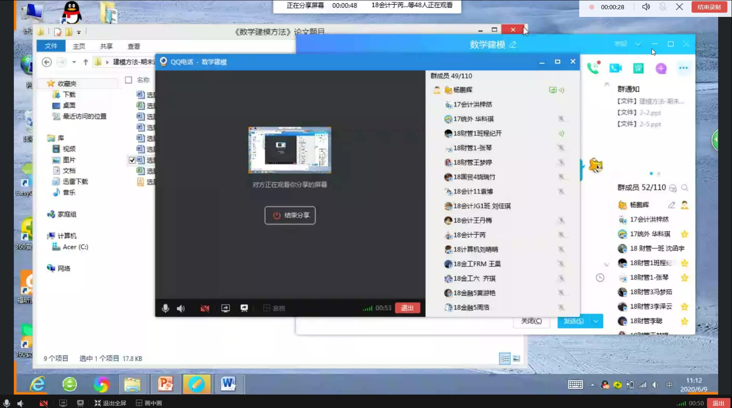Image resolution: width=732 pixels, height=408 pixels.
Task: Enable the camera in the QQ call
Action: [x=205, y=308]
